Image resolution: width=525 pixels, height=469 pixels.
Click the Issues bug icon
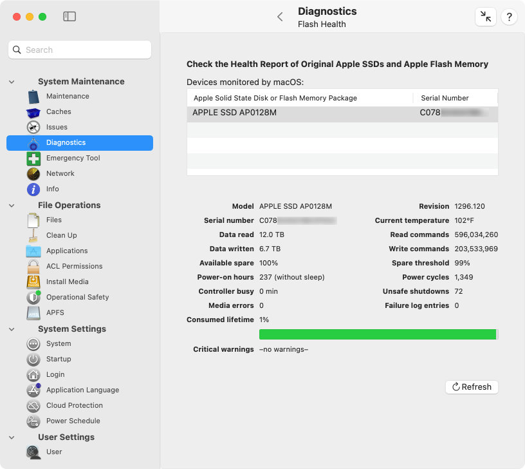click(33, 128)
